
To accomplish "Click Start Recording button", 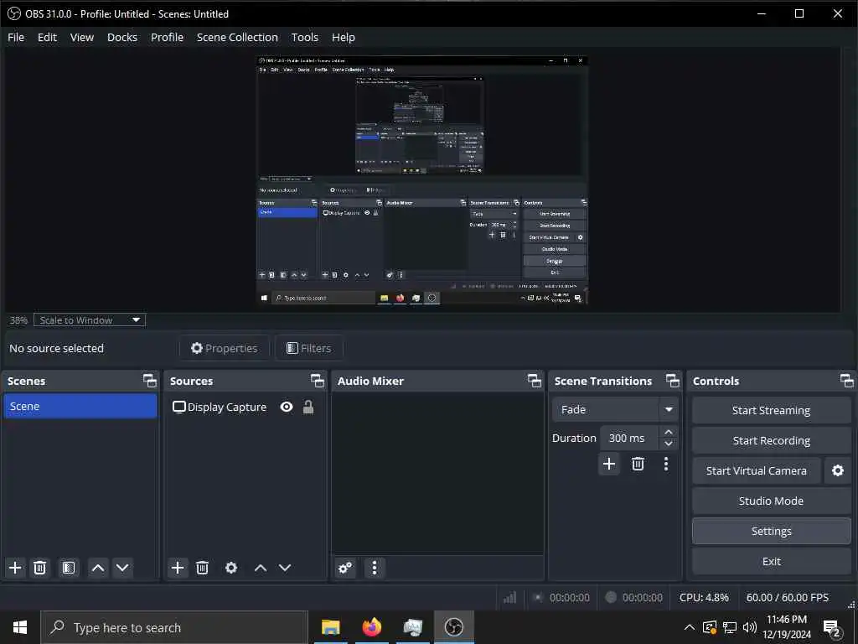I will click(x=771, y=440).
